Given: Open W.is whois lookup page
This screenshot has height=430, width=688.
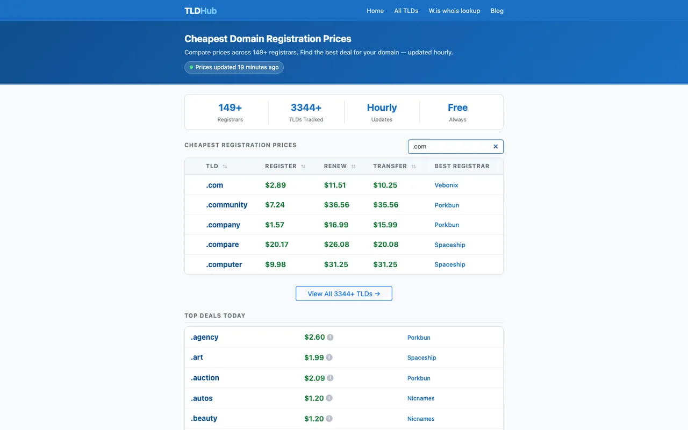Looking at the screenshot, I should [454, 11].
